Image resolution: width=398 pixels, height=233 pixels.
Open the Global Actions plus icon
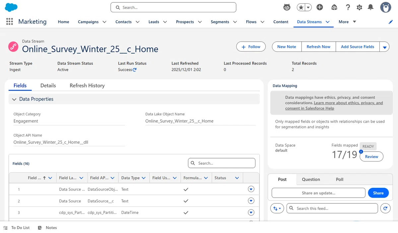coord(320,7)
